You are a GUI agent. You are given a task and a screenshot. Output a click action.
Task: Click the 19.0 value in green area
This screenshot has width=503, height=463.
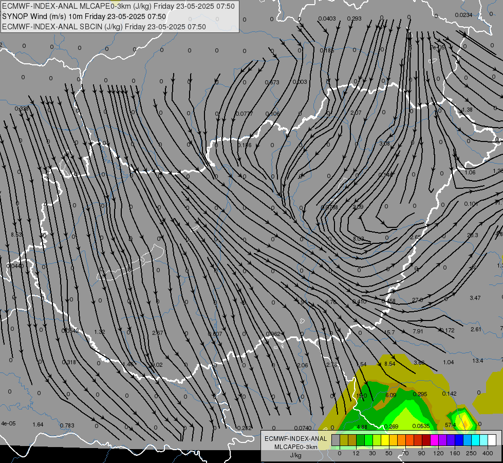(362, 396)
